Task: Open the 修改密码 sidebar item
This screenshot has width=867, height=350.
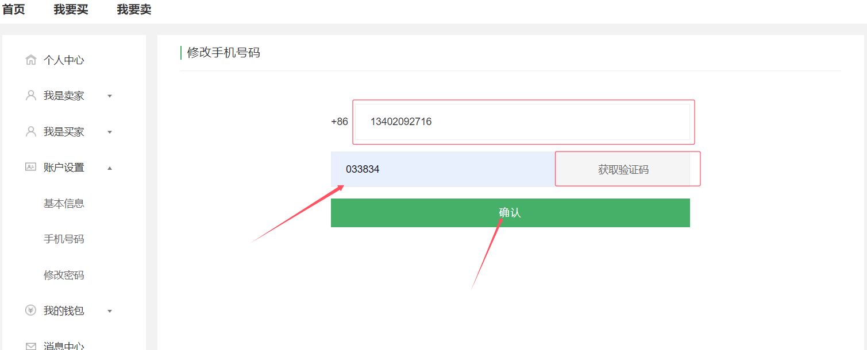Action: point(64,275)
